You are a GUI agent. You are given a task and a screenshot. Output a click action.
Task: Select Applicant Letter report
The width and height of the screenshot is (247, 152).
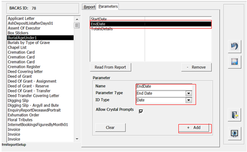click(40, 19)
